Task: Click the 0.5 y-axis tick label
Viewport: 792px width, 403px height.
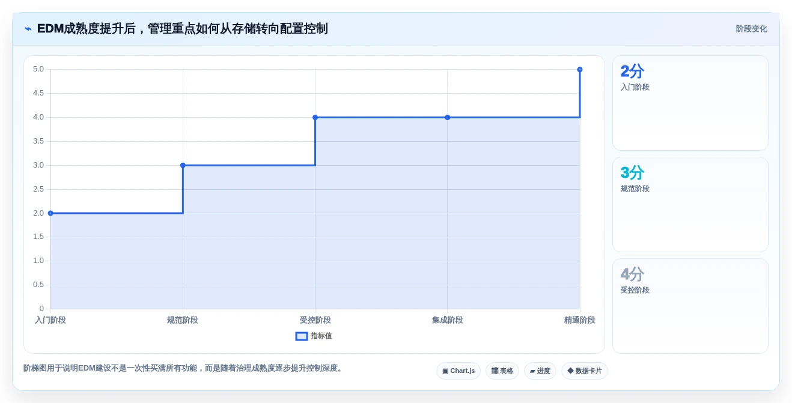Action: tap(38, 285)
